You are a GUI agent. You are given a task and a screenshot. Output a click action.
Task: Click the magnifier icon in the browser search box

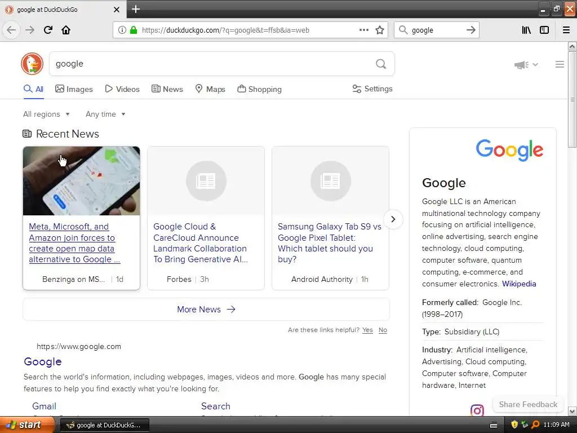(x=403, y=30)
